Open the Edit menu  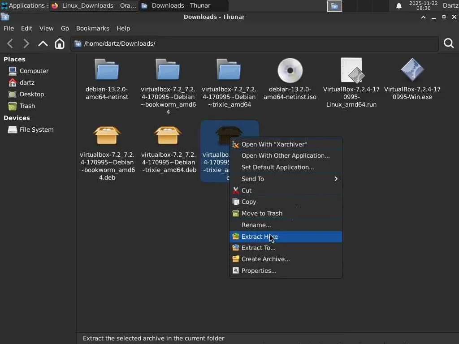pyautogui.click(x=26, y=28)
